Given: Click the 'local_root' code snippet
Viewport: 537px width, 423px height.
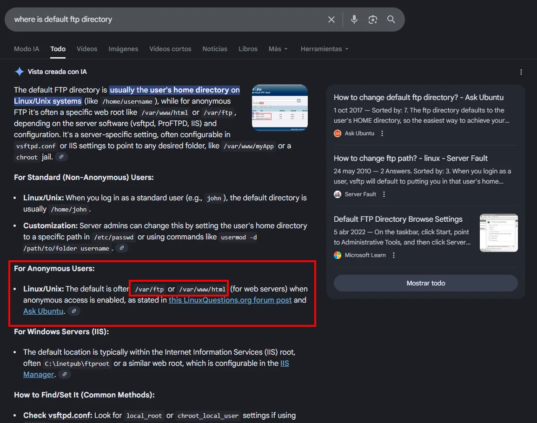Looking at the screenshot, I should click(x=144, y=416).
